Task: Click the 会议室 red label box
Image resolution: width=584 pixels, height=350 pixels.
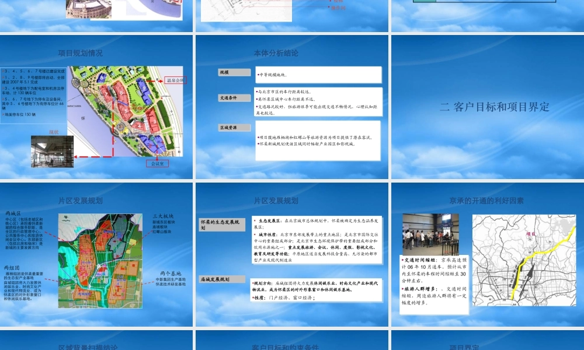Action: pos(157,163)
